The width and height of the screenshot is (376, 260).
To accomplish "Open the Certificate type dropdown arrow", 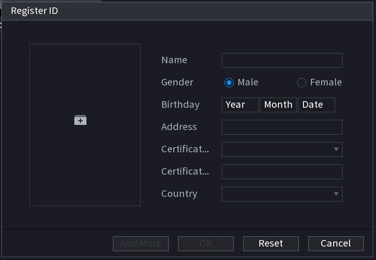I will pyautogui.click(x=336, y=149).
